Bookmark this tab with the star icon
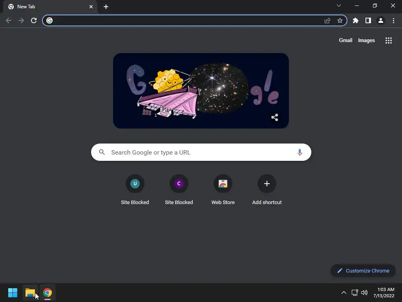The height and width of the screenshot is (302, 402). [340, 20]
